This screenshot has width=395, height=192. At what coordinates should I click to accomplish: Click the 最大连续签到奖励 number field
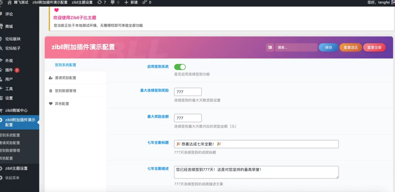(188, 92)
